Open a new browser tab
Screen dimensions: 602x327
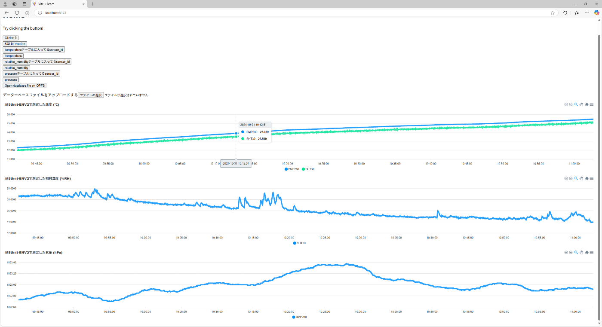pyautogui.click(x=92, y=4)
